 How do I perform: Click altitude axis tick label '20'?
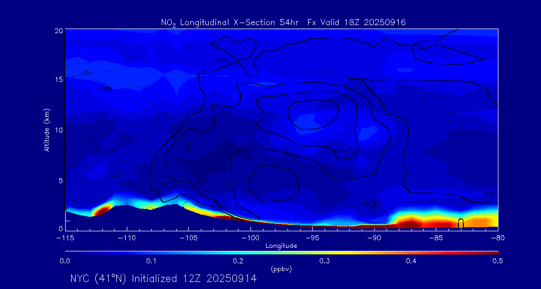59,30
